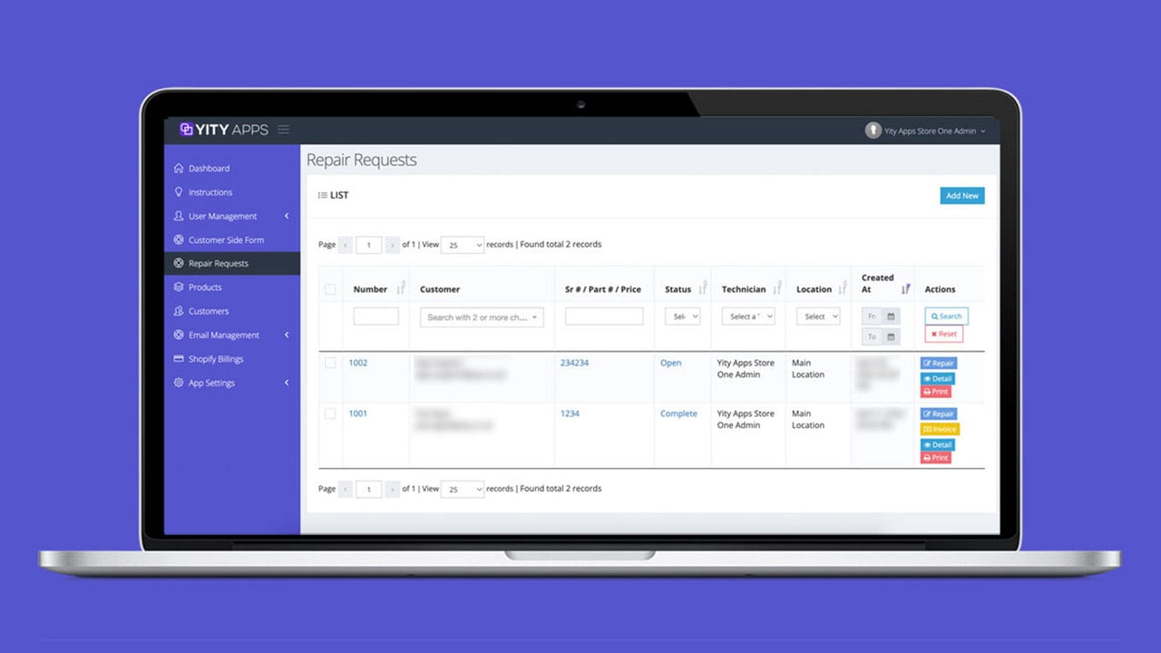The width and height of the screenshot is (1161, 653).
Task: Click the Add New button
Action: pos(962,196)
